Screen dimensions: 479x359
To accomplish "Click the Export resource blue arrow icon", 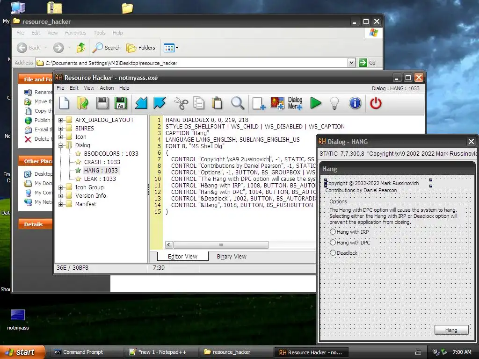I will [160, 103].
